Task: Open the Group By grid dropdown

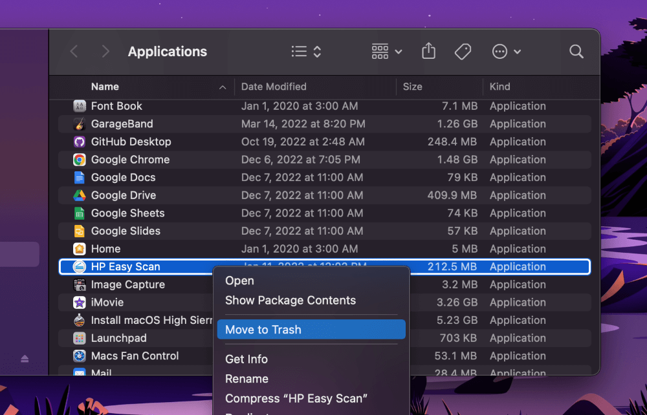Action: [387, 52]
